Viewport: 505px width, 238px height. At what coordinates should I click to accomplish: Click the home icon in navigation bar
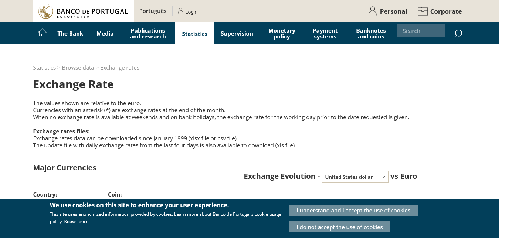42,33
